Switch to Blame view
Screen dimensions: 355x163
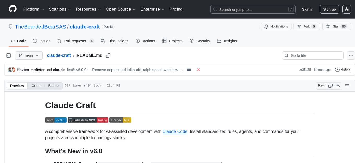[53, 86]
